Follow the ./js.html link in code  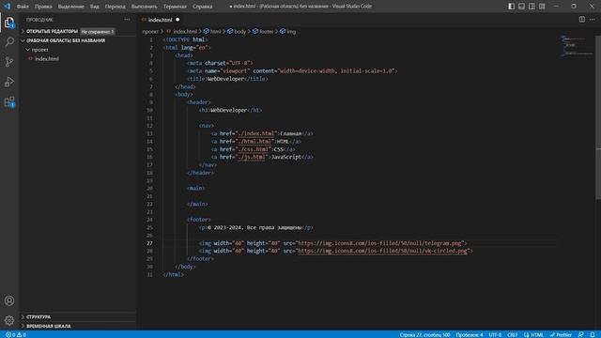(x=252, y=157)
